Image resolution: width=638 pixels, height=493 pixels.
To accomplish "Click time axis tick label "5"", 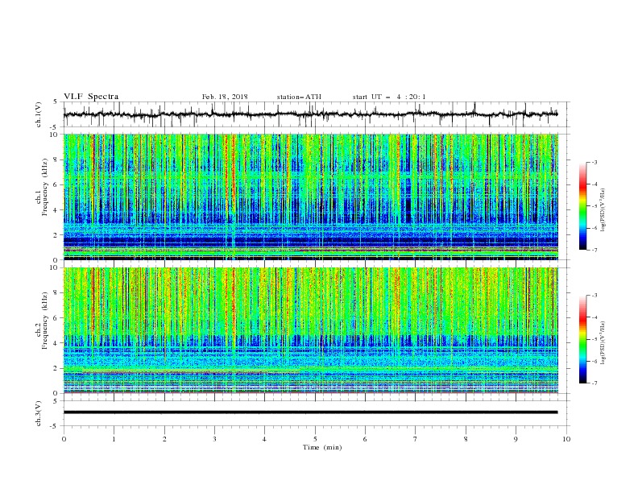I will pyautogui.click(x=315, y=439).
